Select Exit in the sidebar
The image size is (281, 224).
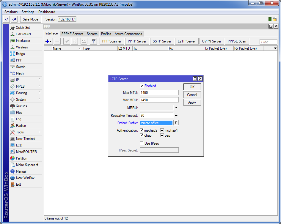[x=26, y=184]
